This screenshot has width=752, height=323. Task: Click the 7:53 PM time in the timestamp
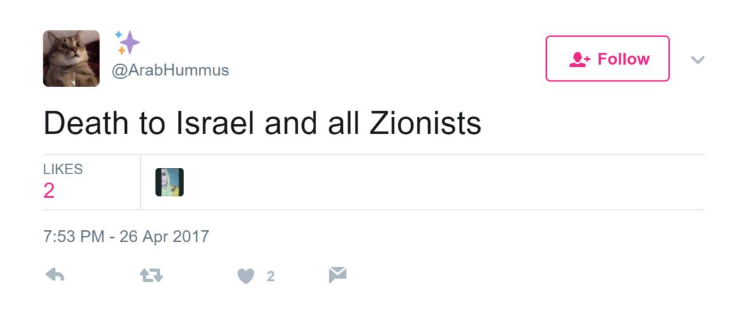click(x=73, y=237)
